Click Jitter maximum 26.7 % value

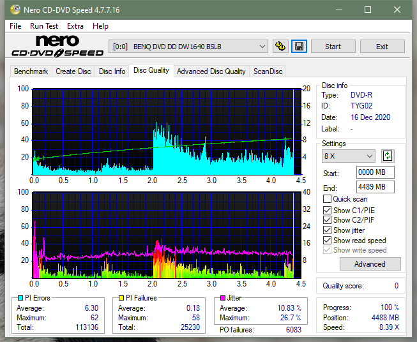pos(291,318)
